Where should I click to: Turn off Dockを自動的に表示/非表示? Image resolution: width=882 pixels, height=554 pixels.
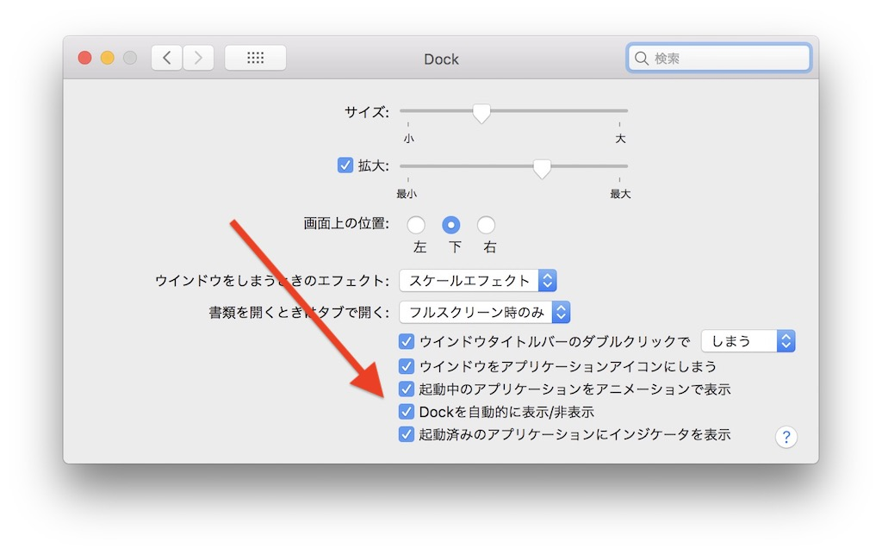[407, 412]
